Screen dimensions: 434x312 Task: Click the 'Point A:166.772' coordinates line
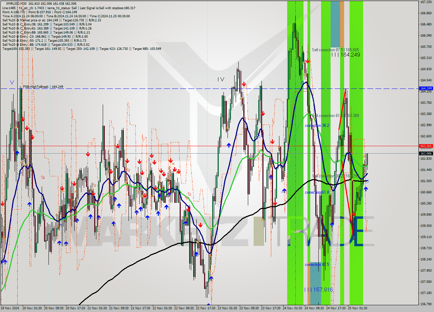click(x=40, y=12)
